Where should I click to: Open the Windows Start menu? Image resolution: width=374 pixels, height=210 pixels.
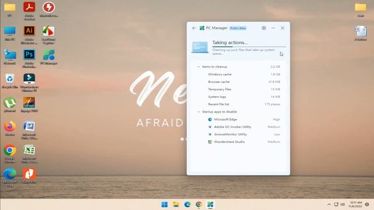(x=164, y=205)
